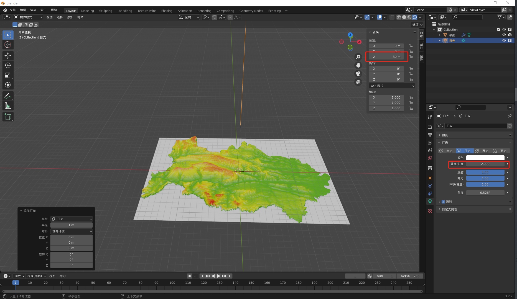Click the Add Cube tool icon
This screenshot has width=517, height=299.
click(x=8, y=117)
